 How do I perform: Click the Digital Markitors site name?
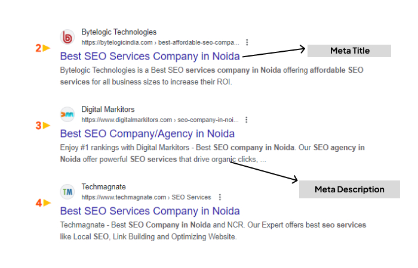pyautogui.click(x=108, y=110)
